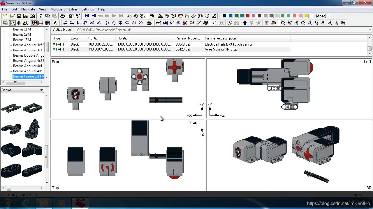Open the context help pointer tool

78,16
